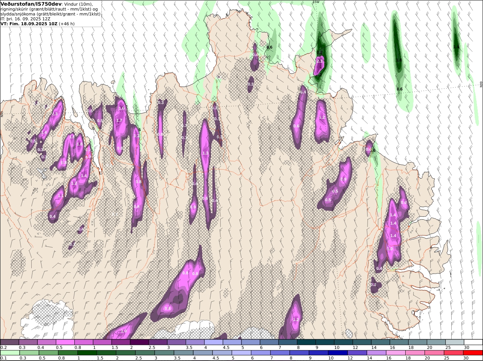Pick the darkest purple 2–2.5 snow scale swatch
This screenshot has width=483, height=361.
click(x=140, y=342)
